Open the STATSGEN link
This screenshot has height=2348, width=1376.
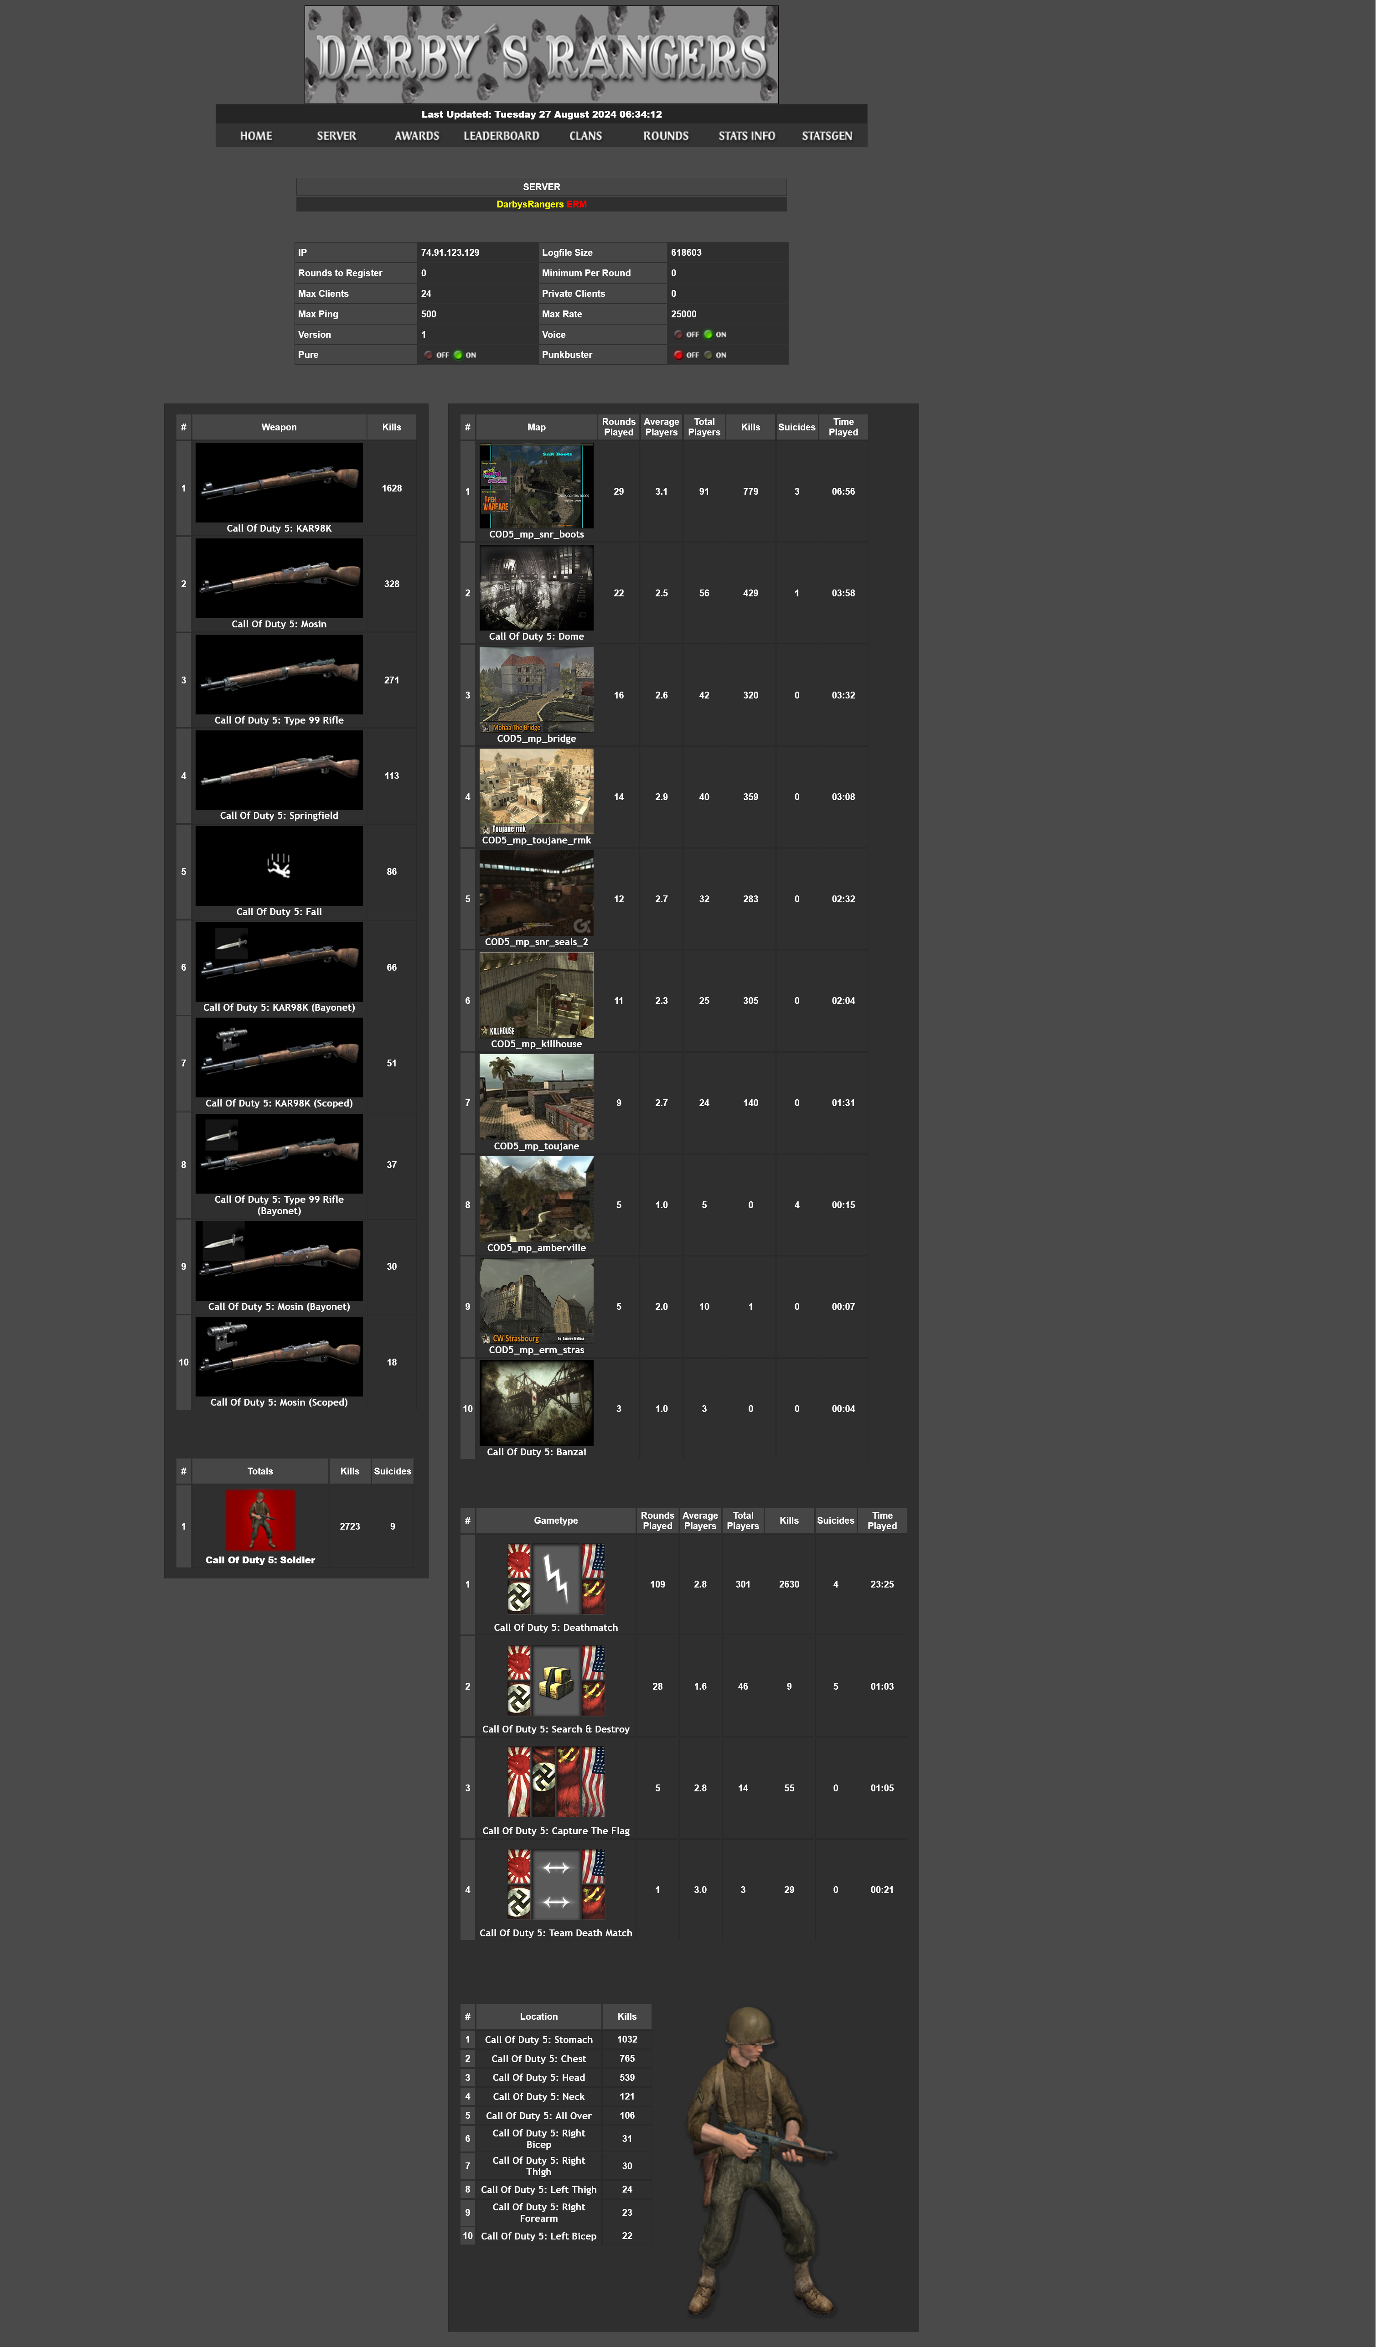pyautogui.click(x=827, y=136)
